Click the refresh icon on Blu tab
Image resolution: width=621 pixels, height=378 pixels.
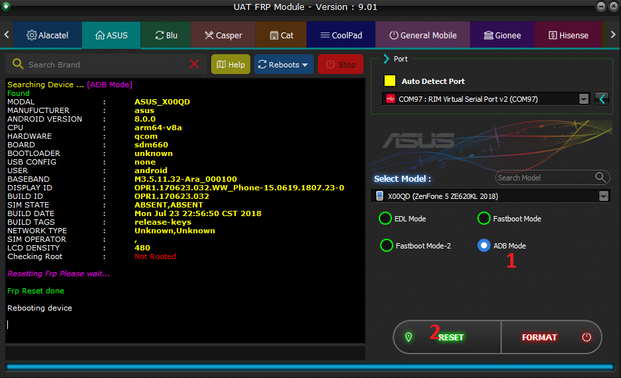159,35
